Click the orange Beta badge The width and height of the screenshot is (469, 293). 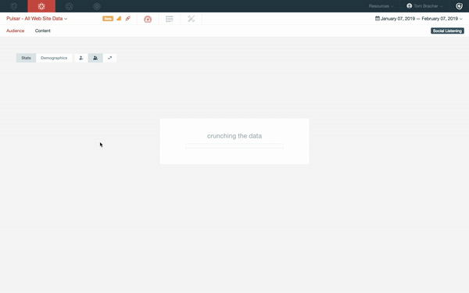[108, 19]
